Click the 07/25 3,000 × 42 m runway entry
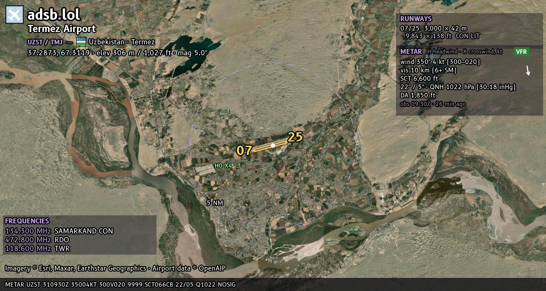Viewport: 546px width, 291px height. pos(434,28)
